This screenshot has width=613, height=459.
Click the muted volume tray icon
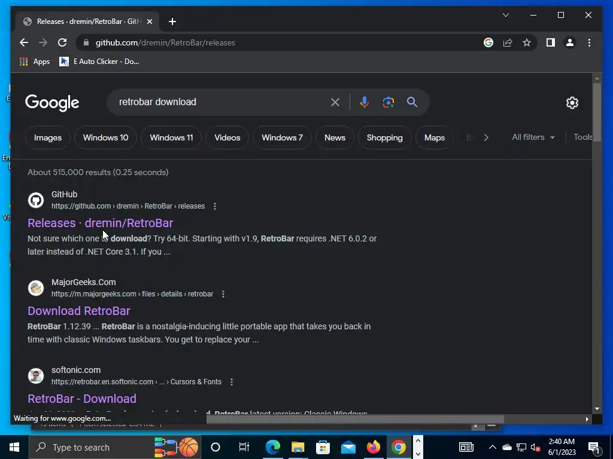pos(536,447)
